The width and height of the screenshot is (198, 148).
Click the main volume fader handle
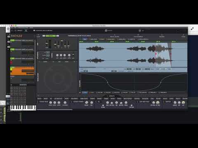tap(47, 44)
